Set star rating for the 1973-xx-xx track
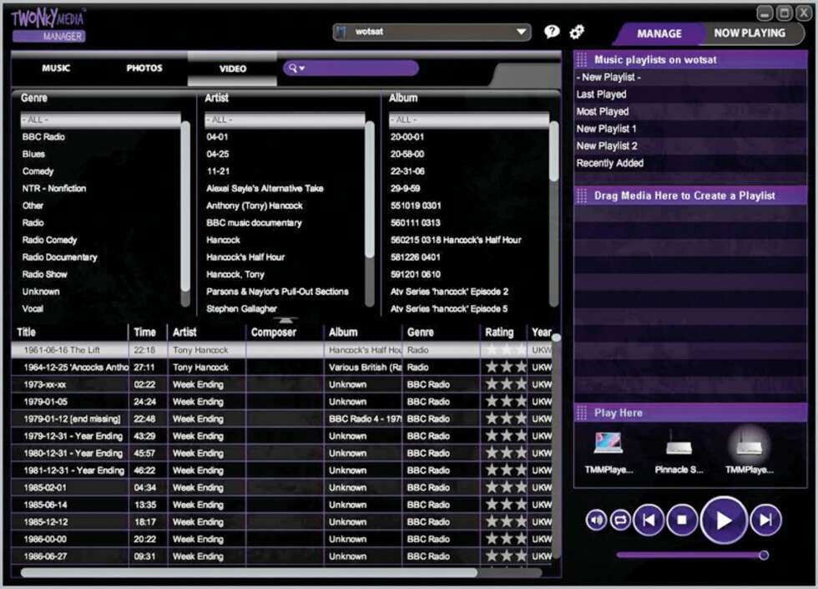 tap(506, 384)
